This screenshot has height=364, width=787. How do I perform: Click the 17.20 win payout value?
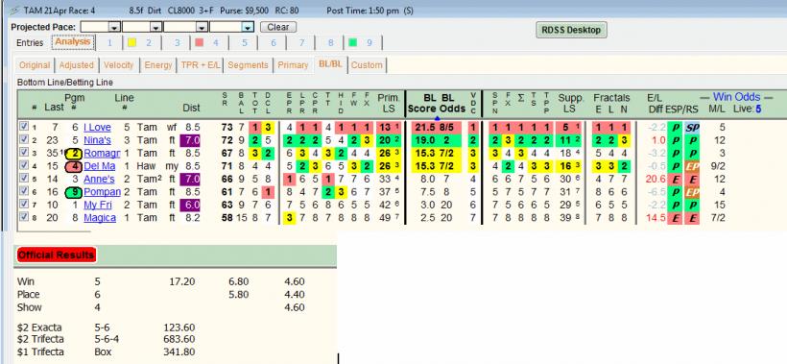click(x=181, y=281)
